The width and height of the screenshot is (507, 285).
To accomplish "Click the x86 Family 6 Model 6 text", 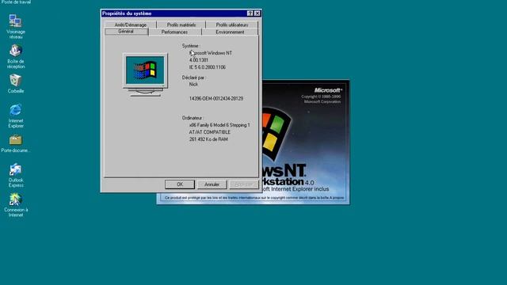I will point(219,125).
